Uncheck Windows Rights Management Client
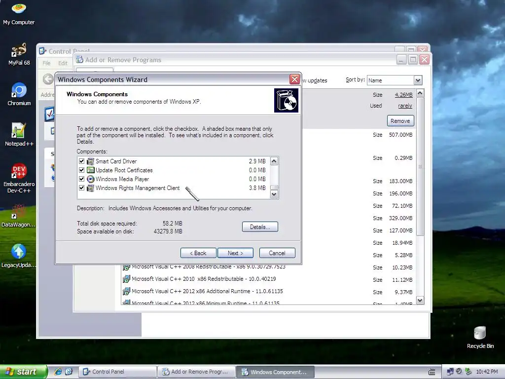The image size is (505, 379). click(81, 188)
